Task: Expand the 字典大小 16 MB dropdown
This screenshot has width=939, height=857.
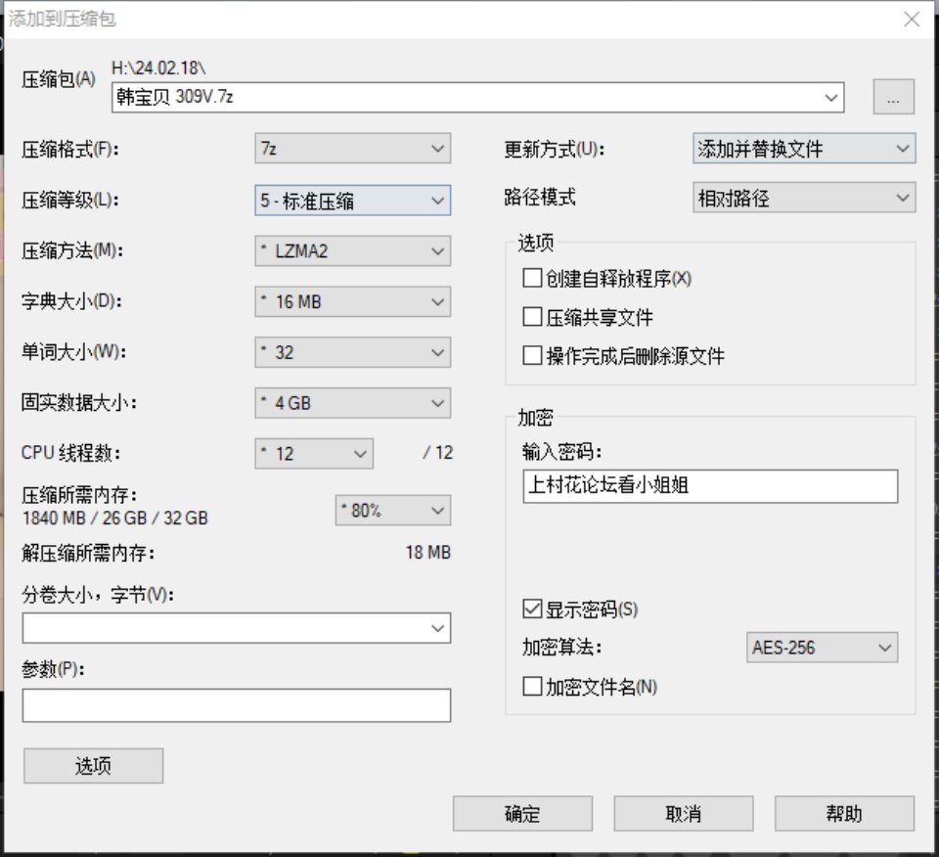Action: [x=353, y=301]
